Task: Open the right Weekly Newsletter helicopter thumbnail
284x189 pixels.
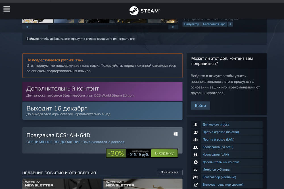Action: [x=143, y=184]
